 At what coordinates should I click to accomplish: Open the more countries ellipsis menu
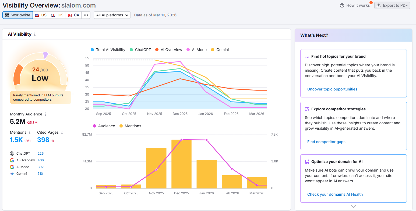(86, 15)
